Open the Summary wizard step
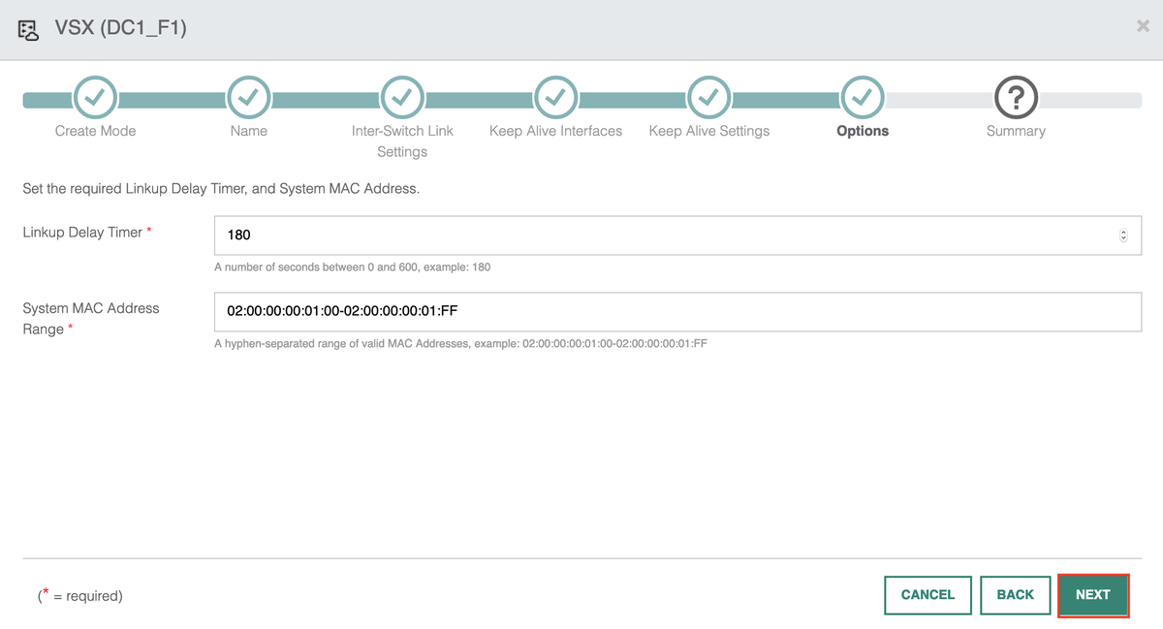Image resolution: width=1163 pixels, height=629 pixels. [x=1016, y=130]
